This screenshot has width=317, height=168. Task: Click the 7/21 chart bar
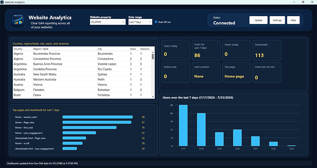click(x=255, y=141)
